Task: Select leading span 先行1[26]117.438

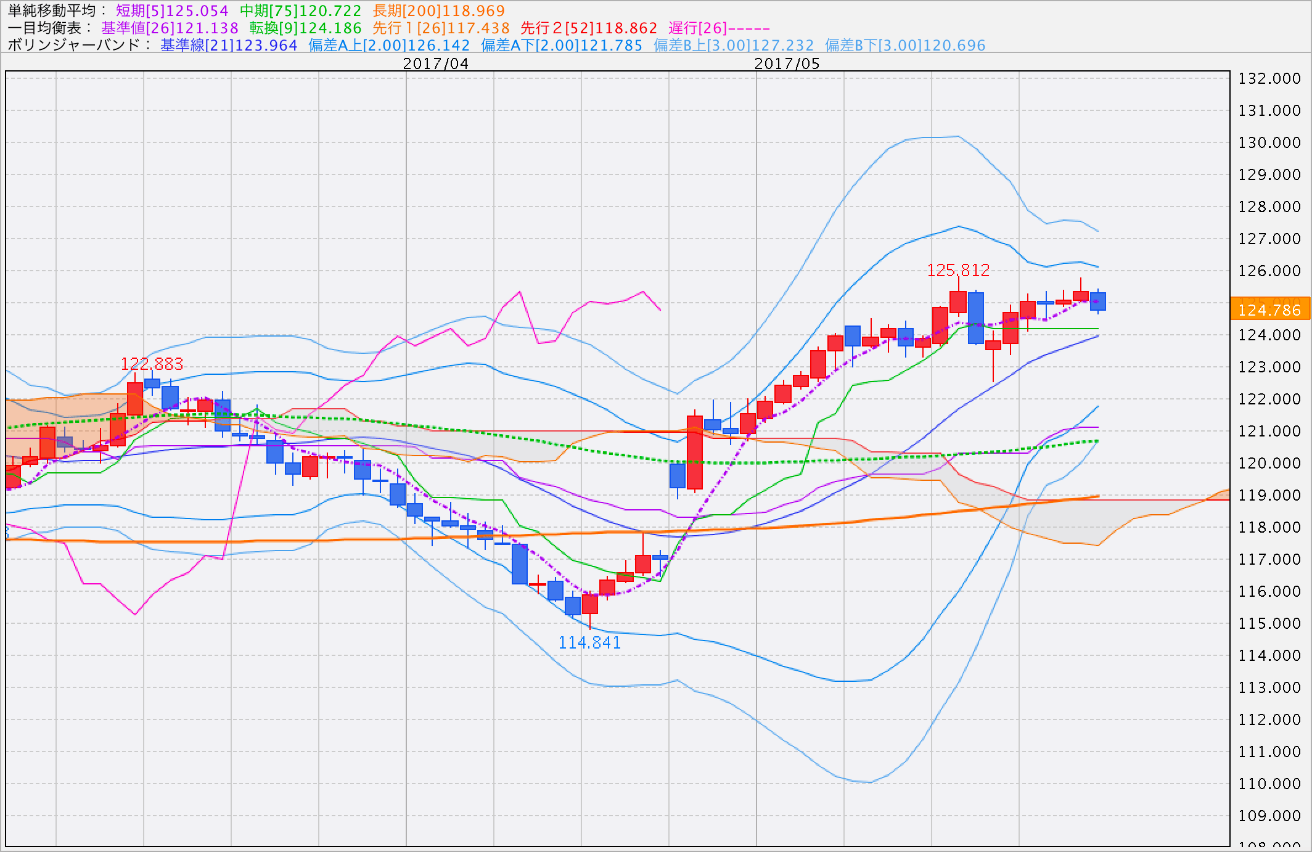Action: [x=441, y=28]
